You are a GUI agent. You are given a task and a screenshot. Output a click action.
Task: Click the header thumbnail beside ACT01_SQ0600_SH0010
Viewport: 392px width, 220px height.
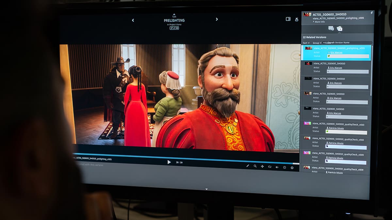tap(307, 14)
